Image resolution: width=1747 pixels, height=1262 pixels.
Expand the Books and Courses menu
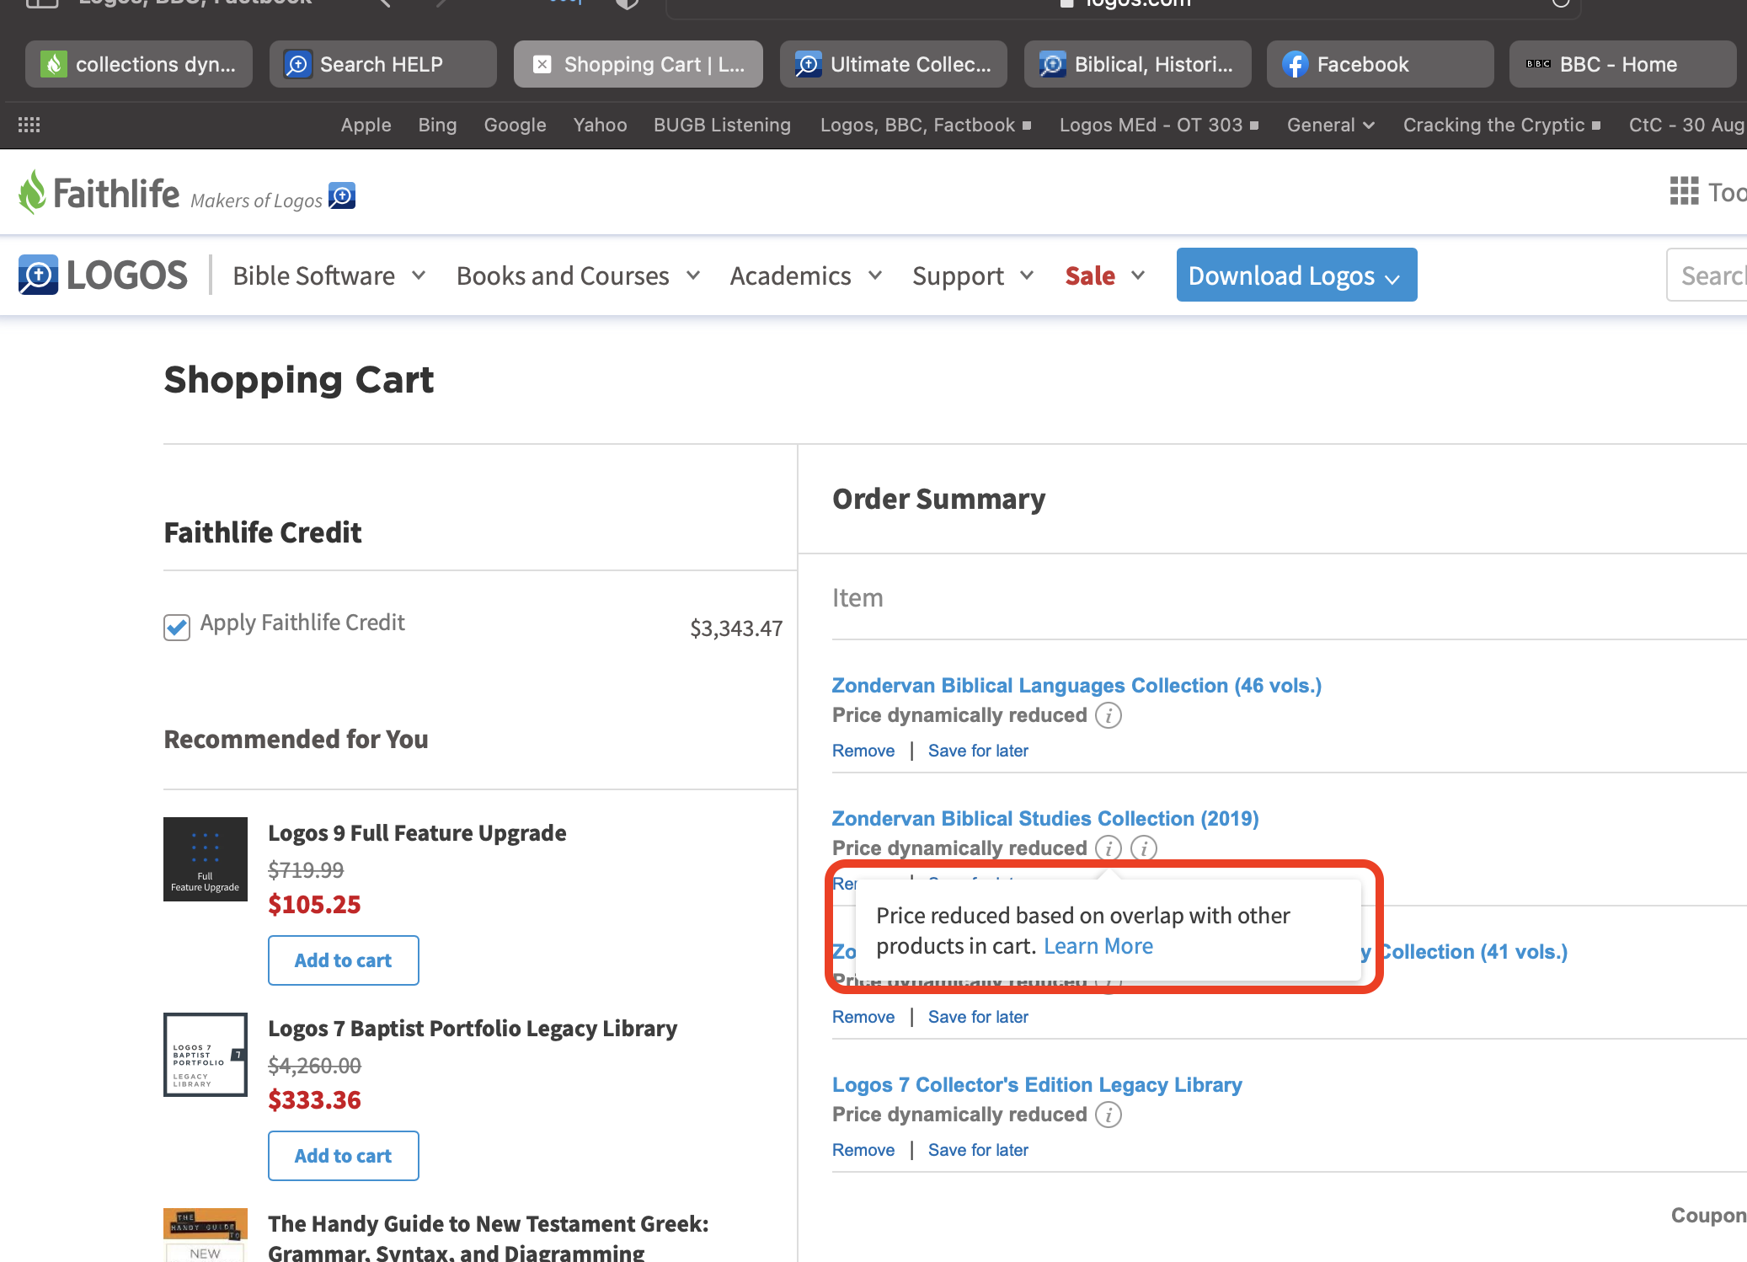point(579,275)
